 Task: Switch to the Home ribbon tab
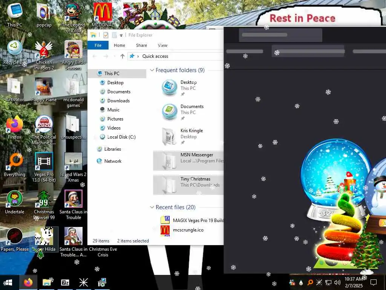coord(119,45)
